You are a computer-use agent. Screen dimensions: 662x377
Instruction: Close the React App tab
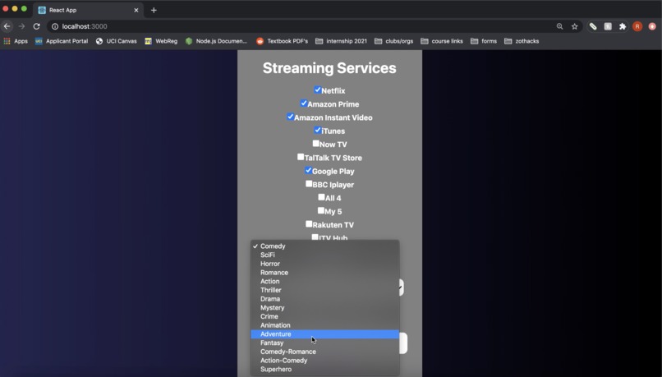click(x=136, y=10)
